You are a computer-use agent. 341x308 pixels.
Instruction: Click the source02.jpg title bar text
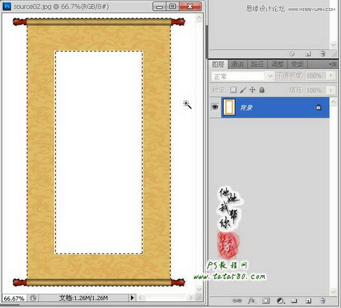click(61, 7)
